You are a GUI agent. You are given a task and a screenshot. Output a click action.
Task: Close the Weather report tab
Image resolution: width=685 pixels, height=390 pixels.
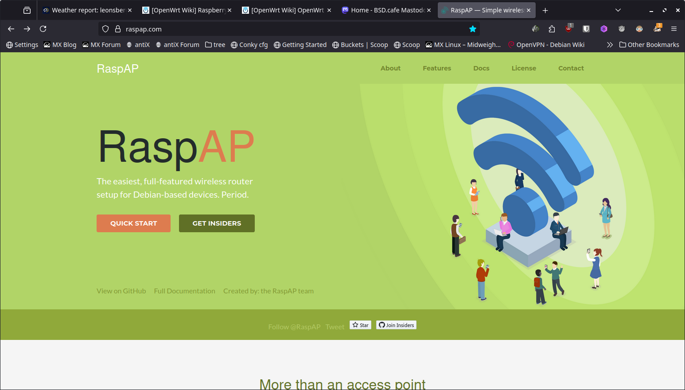130,10
